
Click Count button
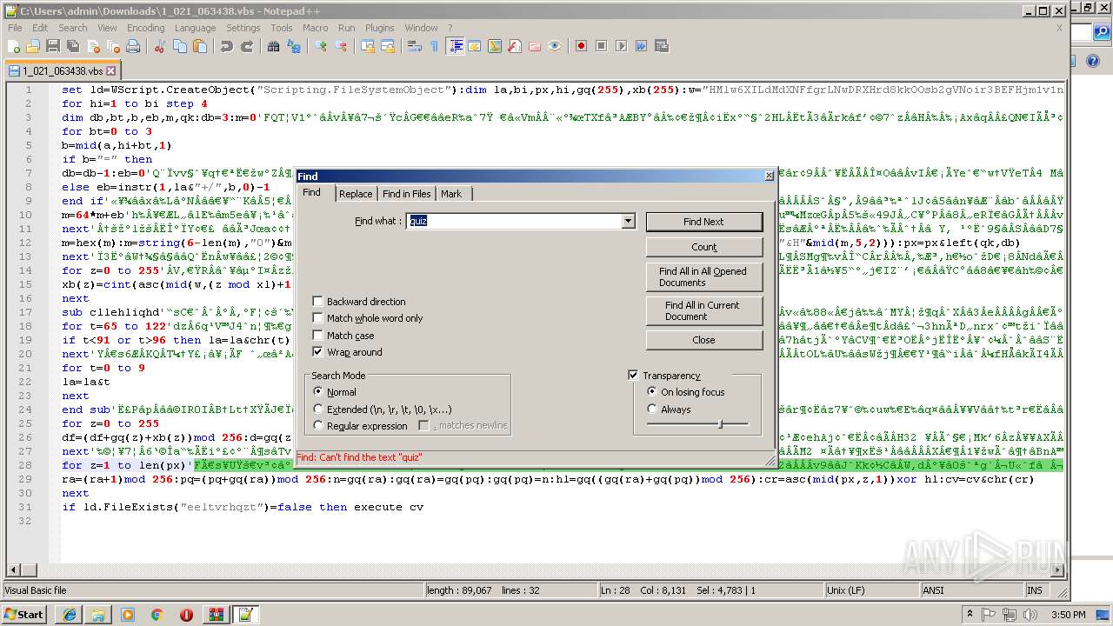pos(703,248)
